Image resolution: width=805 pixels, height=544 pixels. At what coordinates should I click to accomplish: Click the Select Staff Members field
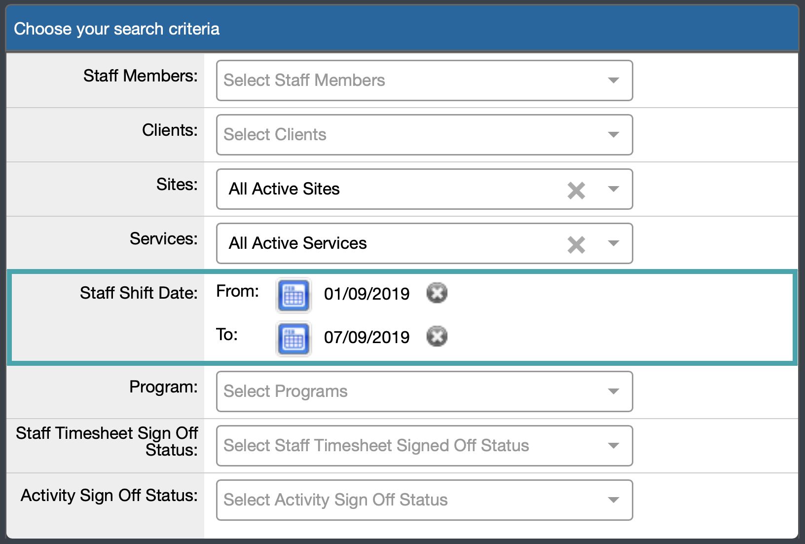click(424, 80)
